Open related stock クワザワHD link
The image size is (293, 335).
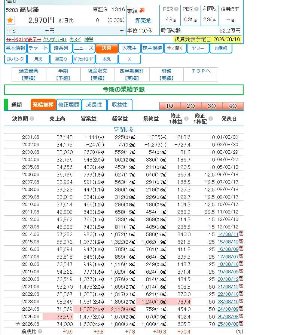55,40
